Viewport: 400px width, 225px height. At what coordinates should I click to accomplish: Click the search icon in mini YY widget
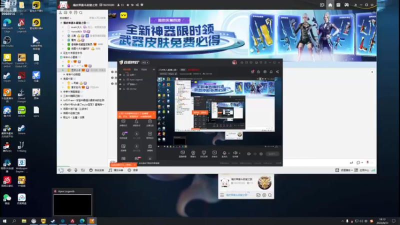point(270,195)
